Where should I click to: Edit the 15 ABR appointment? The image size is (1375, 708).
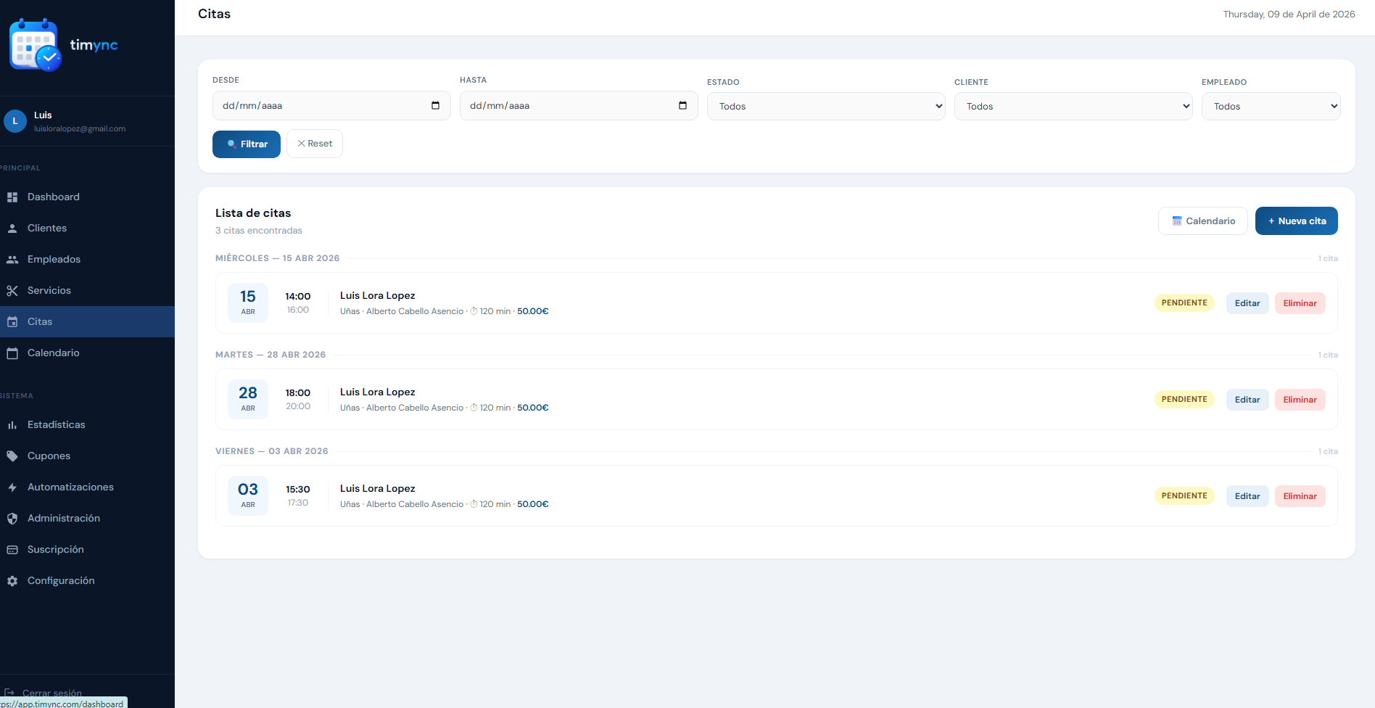pos(1247,303)
